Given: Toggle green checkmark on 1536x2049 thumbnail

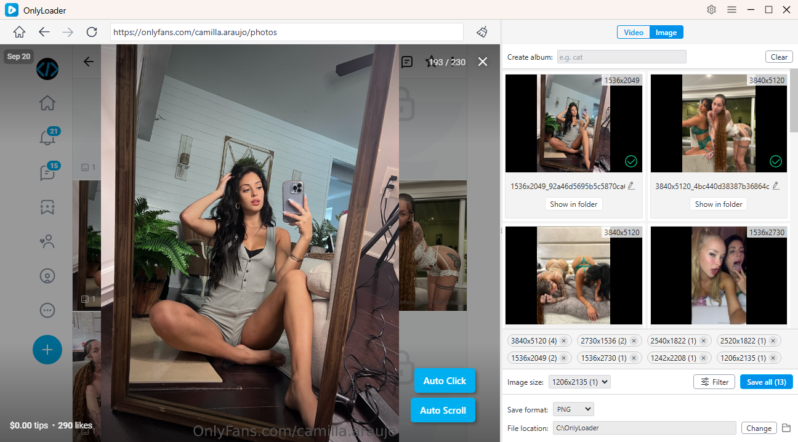Looking at the screenshot, I should [631, 161].
